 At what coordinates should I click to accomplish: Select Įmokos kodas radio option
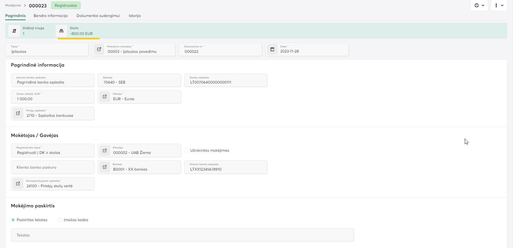pos(60,220)
